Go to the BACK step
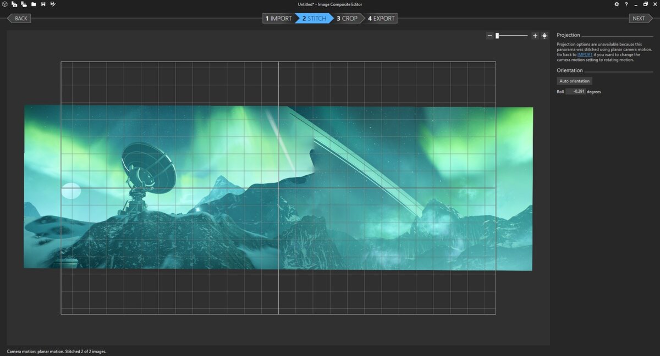 point(19,18)
